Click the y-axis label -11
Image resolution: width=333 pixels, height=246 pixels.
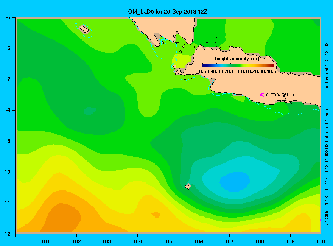pos(6,203)
